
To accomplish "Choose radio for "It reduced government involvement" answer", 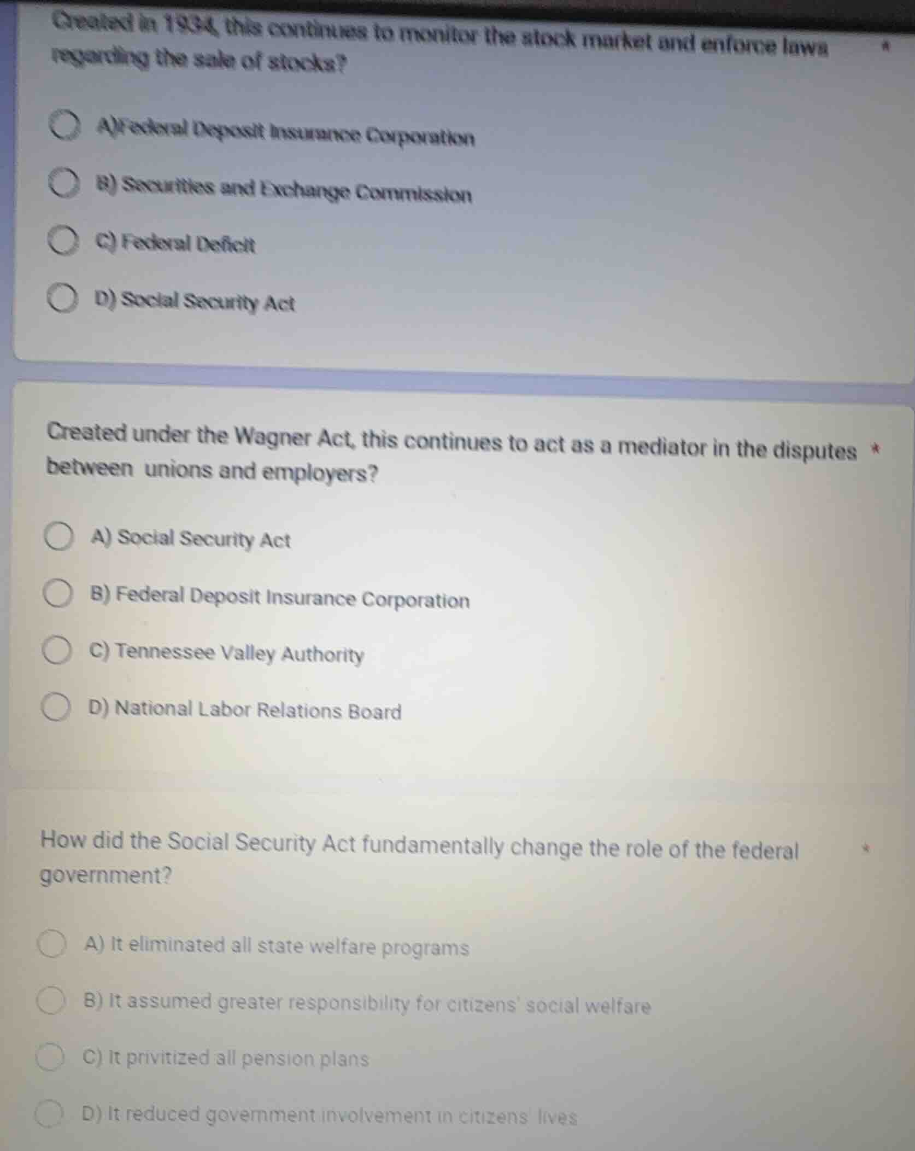I will 49,1114.
